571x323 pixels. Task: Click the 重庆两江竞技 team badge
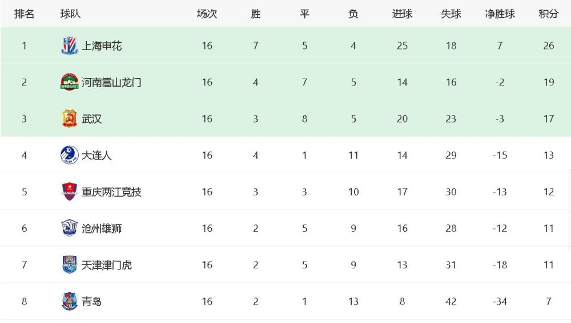pyautogui.click(x=69, y=192)
